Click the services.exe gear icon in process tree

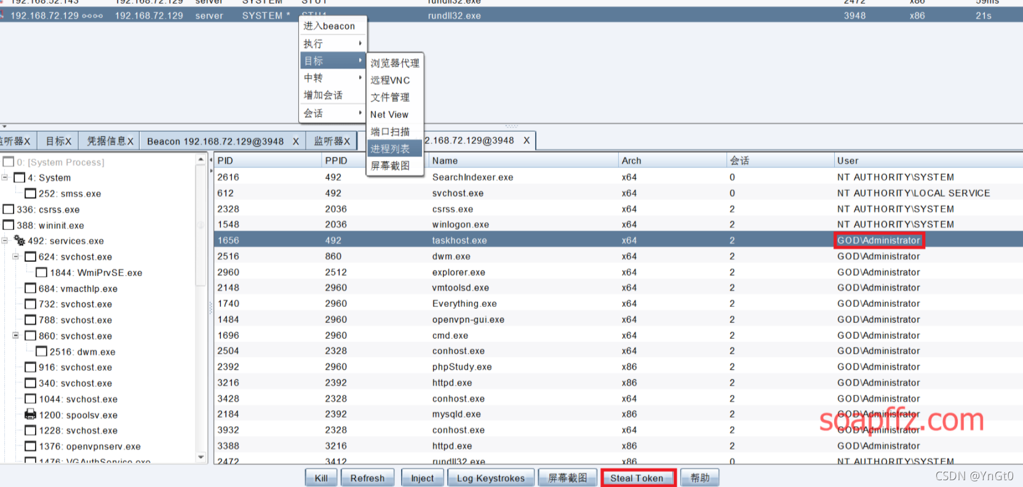20,240
